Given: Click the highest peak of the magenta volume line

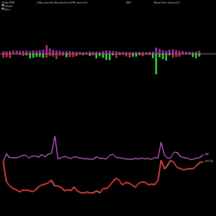Looking at the screenshot, I should [55, 137].
